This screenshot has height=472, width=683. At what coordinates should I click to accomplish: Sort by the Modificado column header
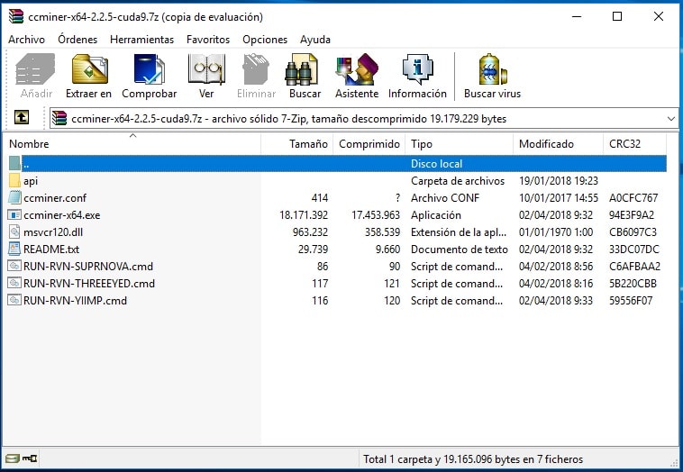[558, 144]
